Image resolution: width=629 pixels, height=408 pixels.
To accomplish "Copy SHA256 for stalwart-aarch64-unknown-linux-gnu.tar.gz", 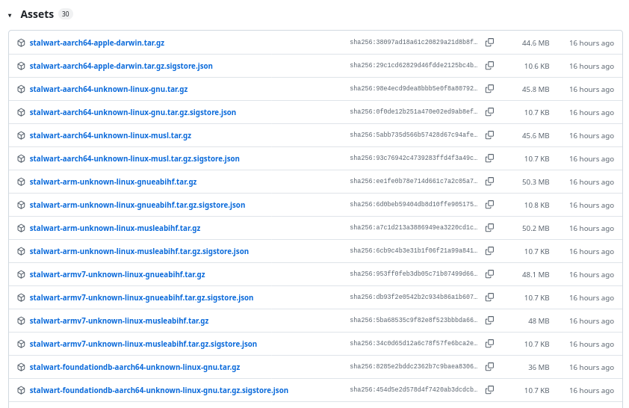I will [489, 89].
